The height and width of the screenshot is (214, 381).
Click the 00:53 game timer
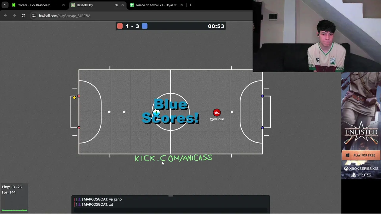point(216,26)
